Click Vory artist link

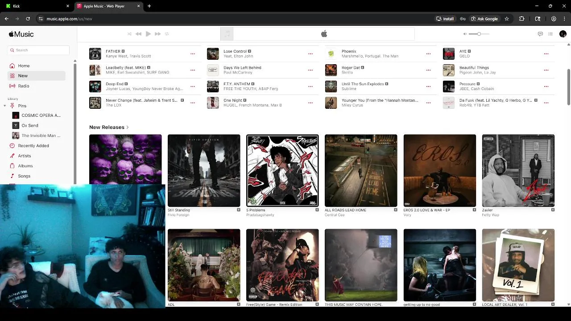408,215
